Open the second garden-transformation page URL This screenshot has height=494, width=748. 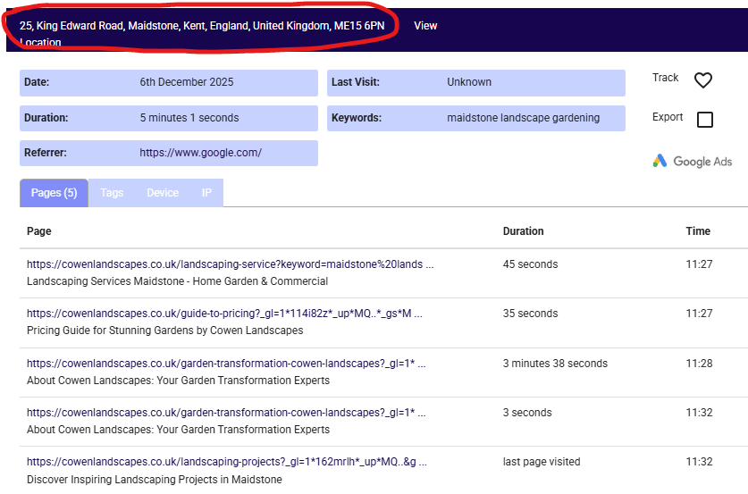pos(226,413)
